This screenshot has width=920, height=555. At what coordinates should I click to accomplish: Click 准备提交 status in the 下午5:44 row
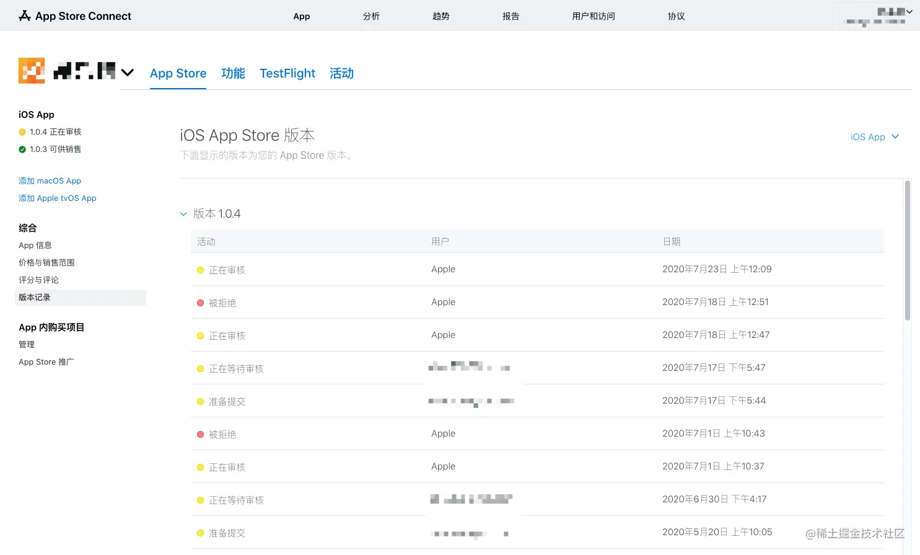[x=227, y=402]
